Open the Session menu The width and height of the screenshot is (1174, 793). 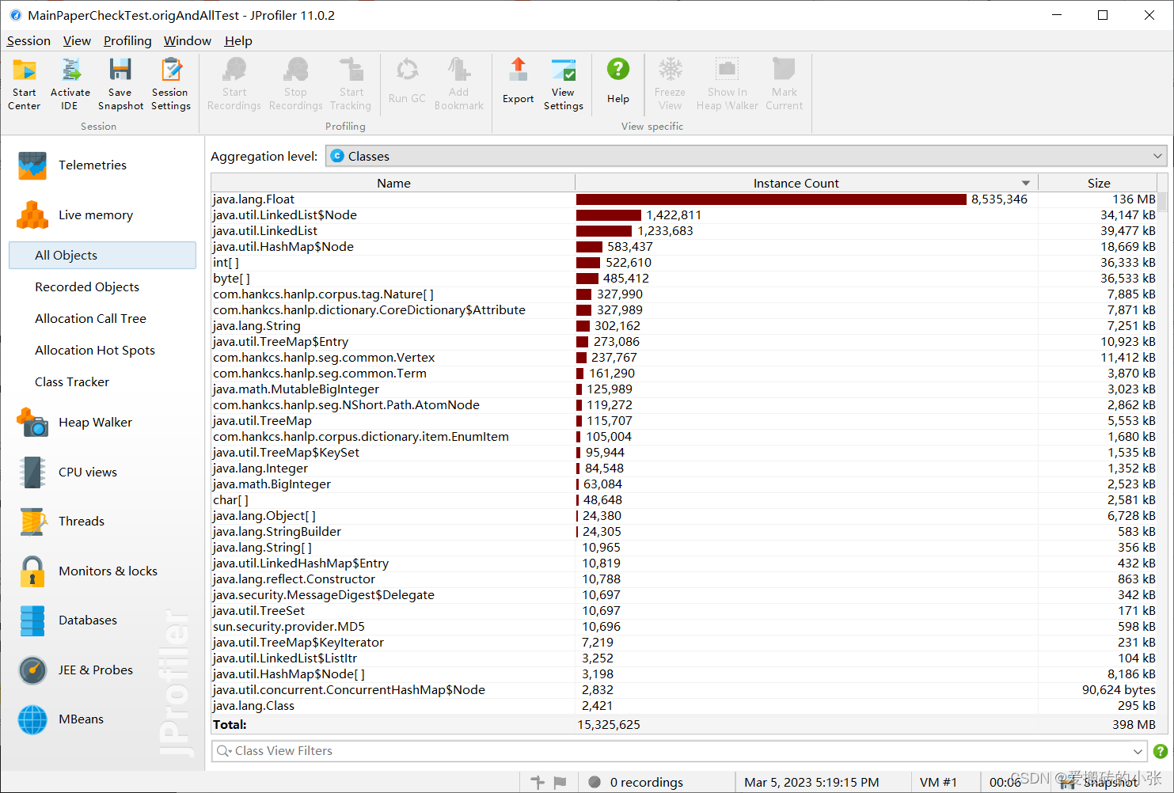(28, 41)
